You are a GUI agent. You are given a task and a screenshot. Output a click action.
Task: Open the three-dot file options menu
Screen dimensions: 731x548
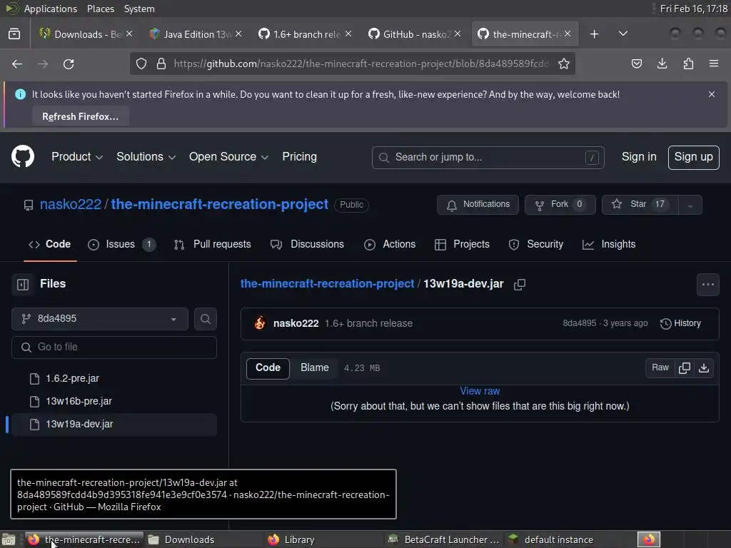click(x=707, y=284)
